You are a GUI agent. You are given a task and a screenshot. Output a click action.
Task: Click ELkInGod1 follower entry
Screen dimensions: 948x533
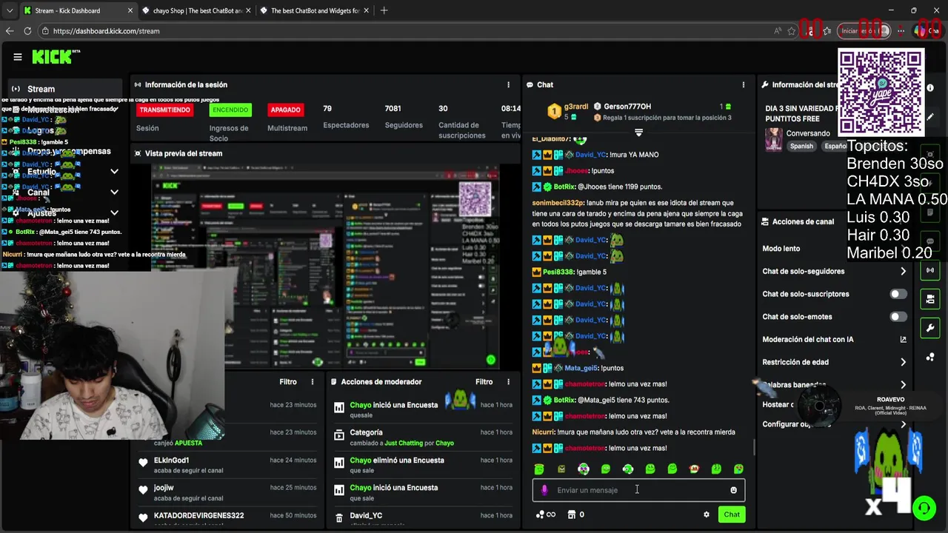(x=171, y=460)
